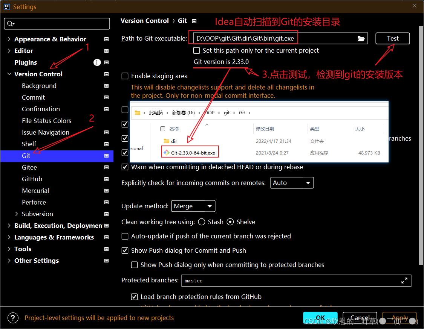The height and width of the screenshot is (329, 424).
Task: Select the Shelve radio button
Action: 230,222
